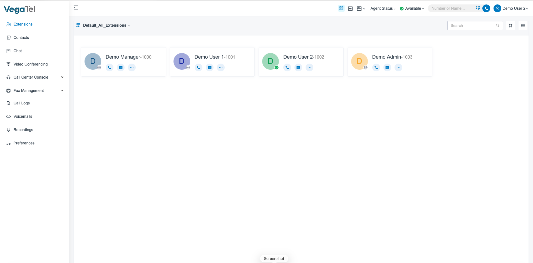This screenshot has width=533, height=263.
Task: Open the Available presence status dropdown
Action: 412,9
